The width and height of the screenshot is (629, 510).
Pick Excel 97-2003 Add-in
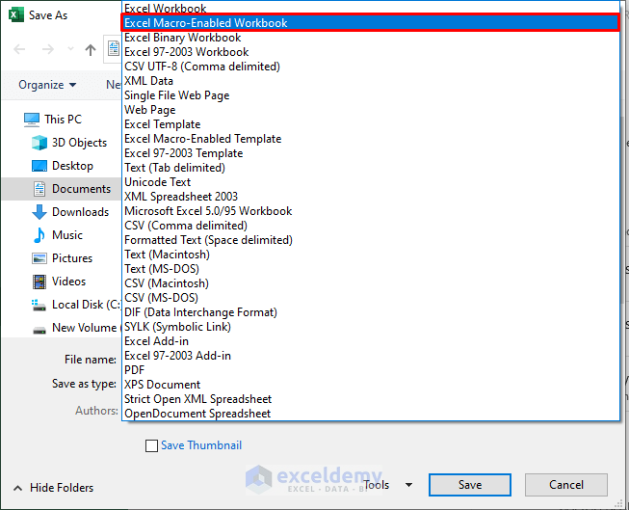371,356
